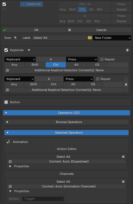This screenshot has height=204, width=133.
Task: Open first keybind Press event dropdown
Action: 82,59
